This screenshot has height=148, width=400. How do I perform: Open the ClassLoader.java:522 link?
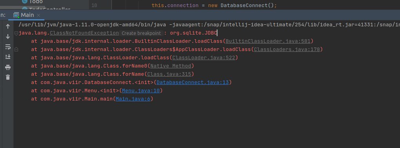[x=204, y=58]
